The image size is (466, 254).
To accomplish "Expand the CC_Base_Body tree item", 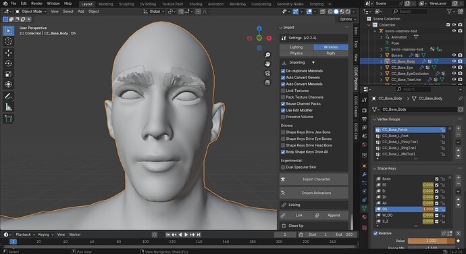I will 382,61.
